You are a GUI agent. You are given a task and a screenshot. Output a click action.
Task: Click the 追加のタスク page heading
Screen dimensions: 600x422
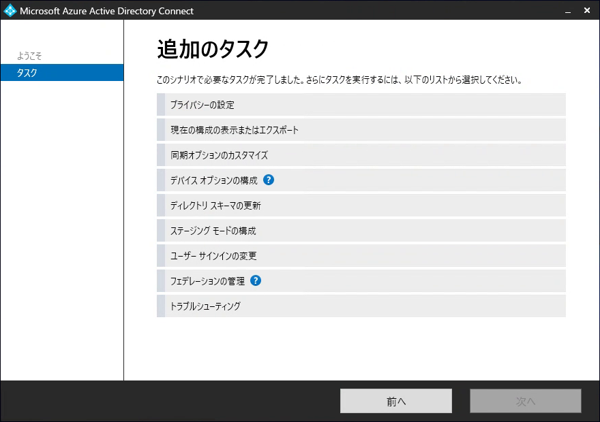(x=213, y=49)
